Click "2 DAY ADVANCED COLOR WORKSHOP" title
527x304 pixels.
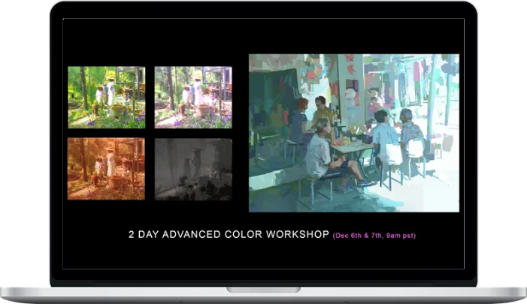[x=229, y=234]
